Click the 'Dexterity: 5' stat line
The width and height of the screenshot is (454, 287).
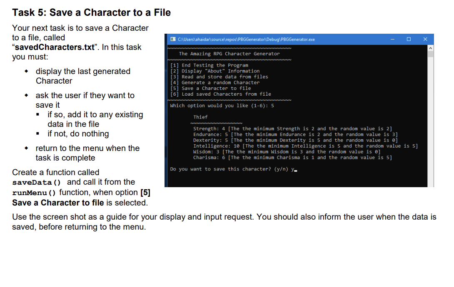[295, 140]
